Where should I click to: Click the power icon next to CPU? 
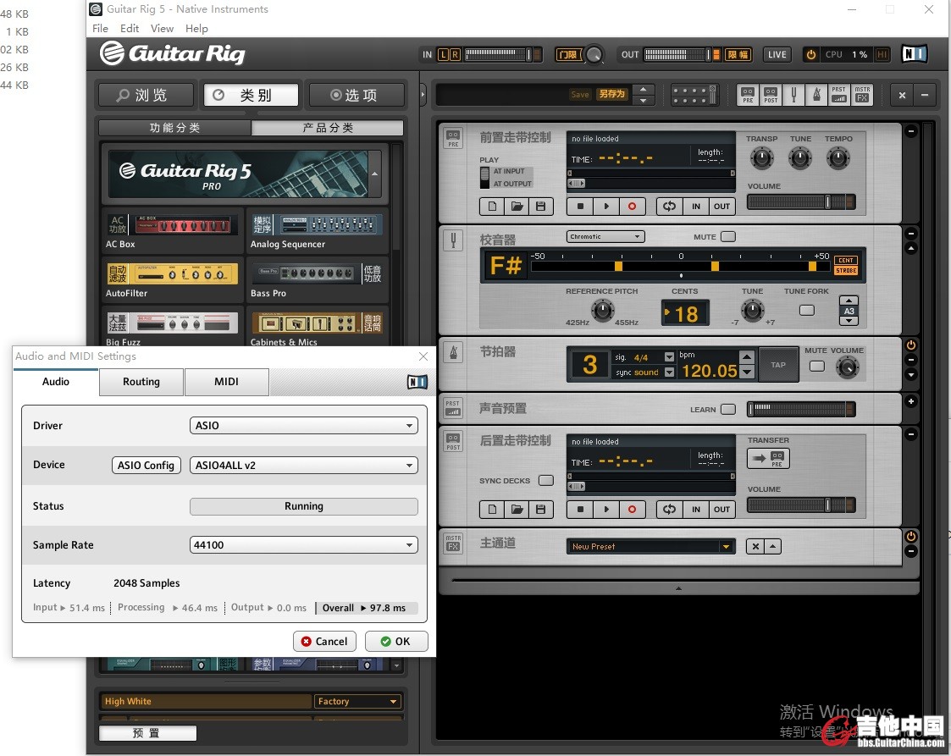811,54
